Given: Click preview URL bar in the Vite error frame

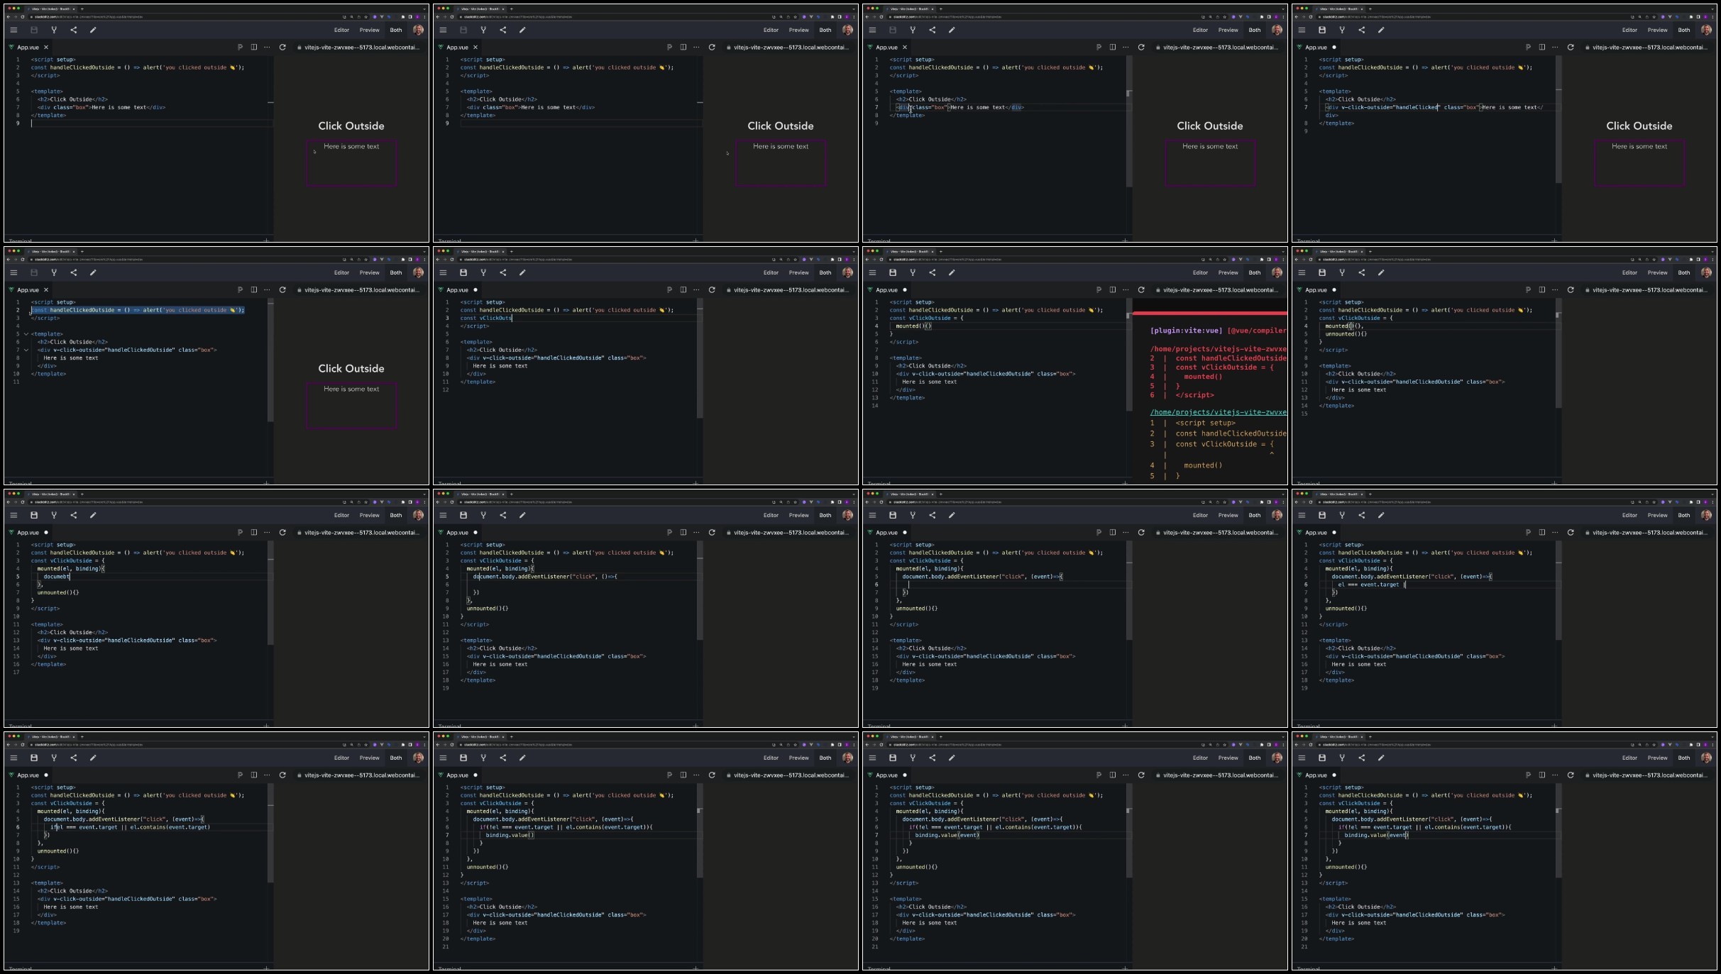Looking at the screenshot, I should 1220,289.
